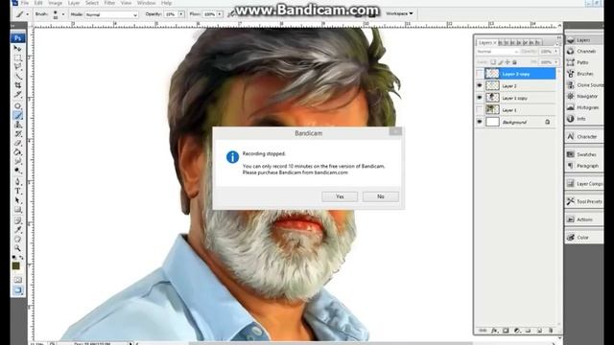
Task: Select the Rectangular Marquee tool
Action: (x=17, y=57)
